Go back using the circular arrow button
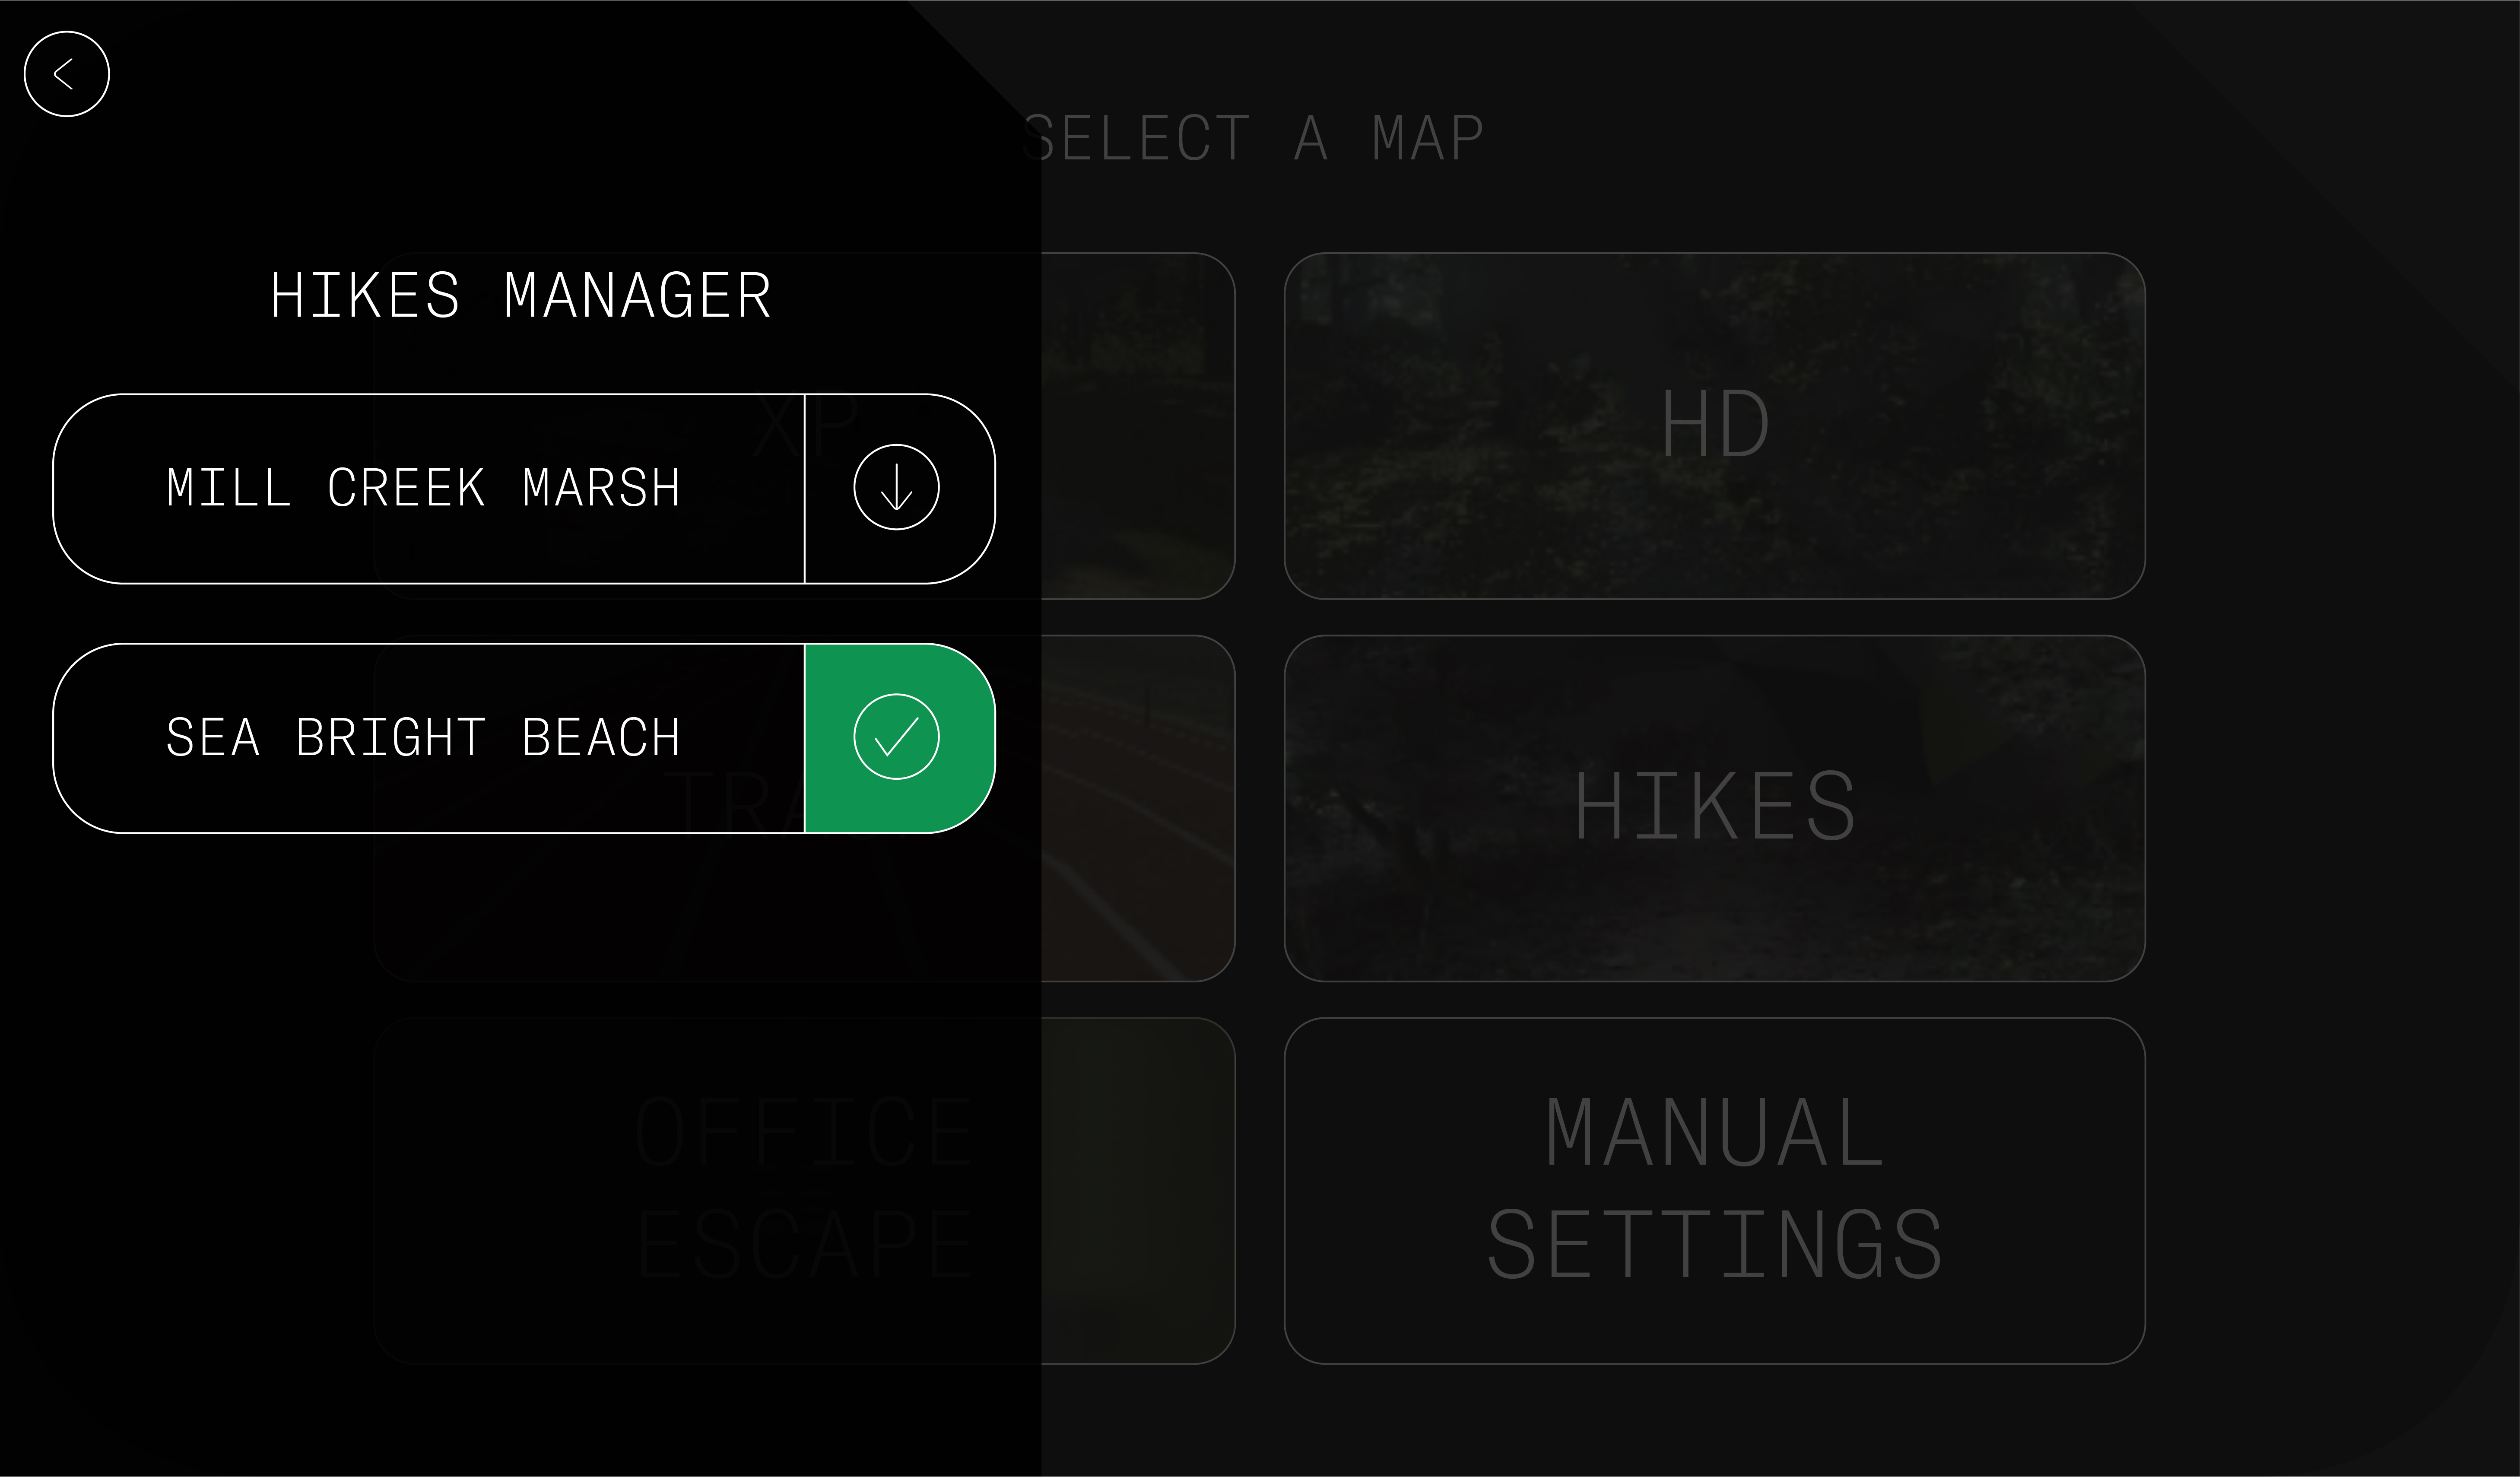This screenshot has height=1477, width=2520. tap(66, 74)
